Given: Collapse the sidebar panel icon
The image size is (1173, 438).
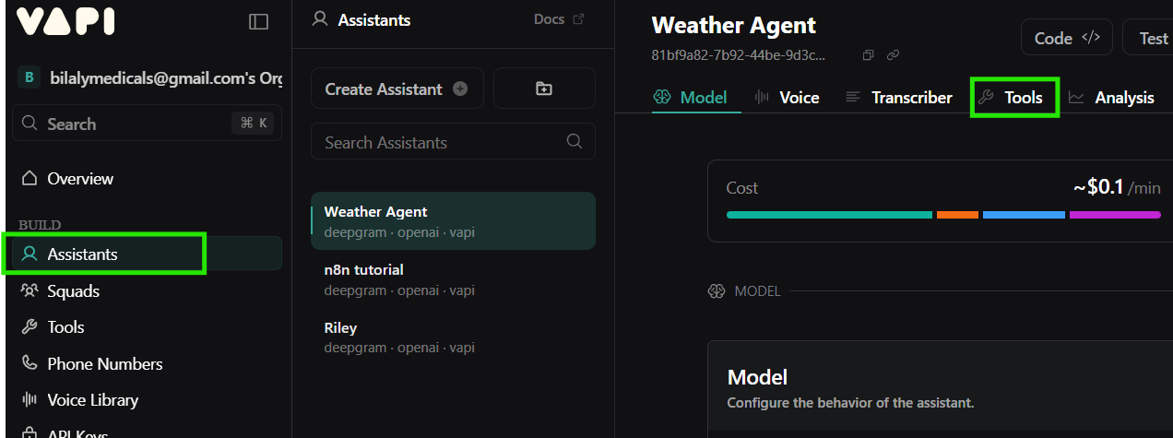Looking at the screenshot, I should click(259, 21).
